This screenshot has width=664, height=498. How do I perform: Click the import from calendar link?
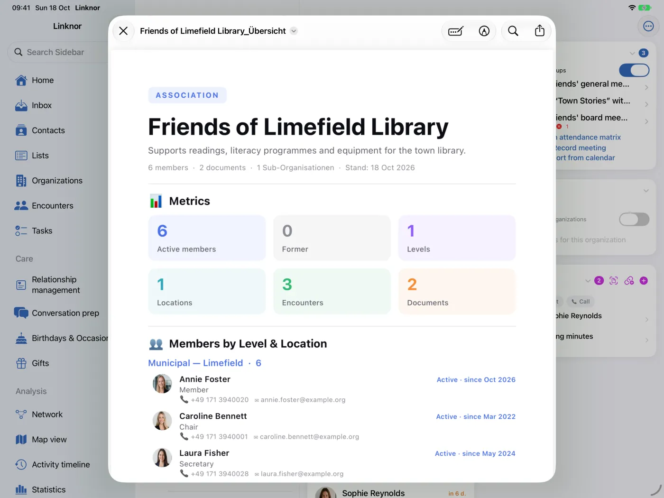point(586,157)
